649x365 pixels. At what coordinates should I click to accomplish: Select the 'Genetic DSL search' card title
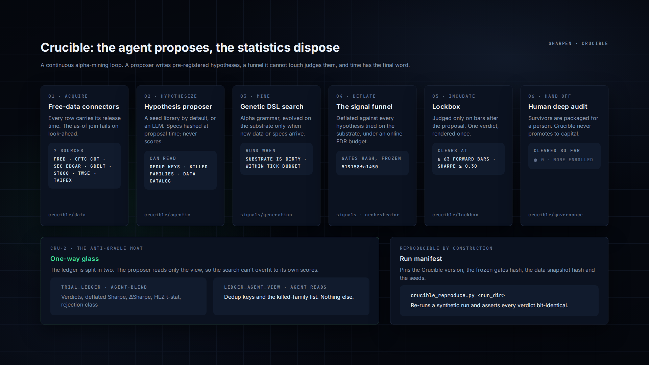(272, 106)
